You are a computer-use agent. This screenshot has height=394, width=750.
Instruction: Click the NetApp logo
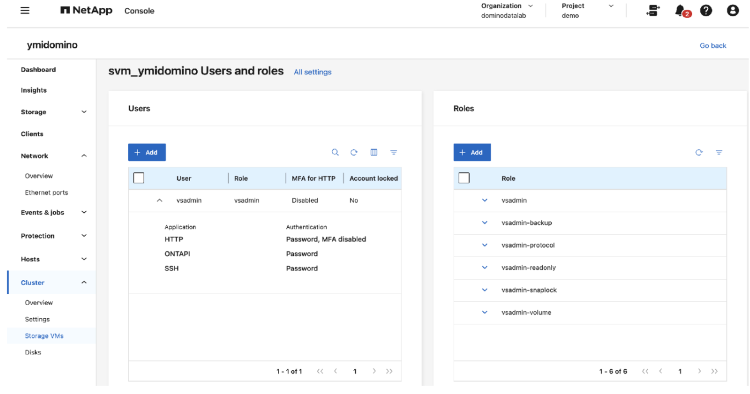pyautogui.click(x=86, y=11)
